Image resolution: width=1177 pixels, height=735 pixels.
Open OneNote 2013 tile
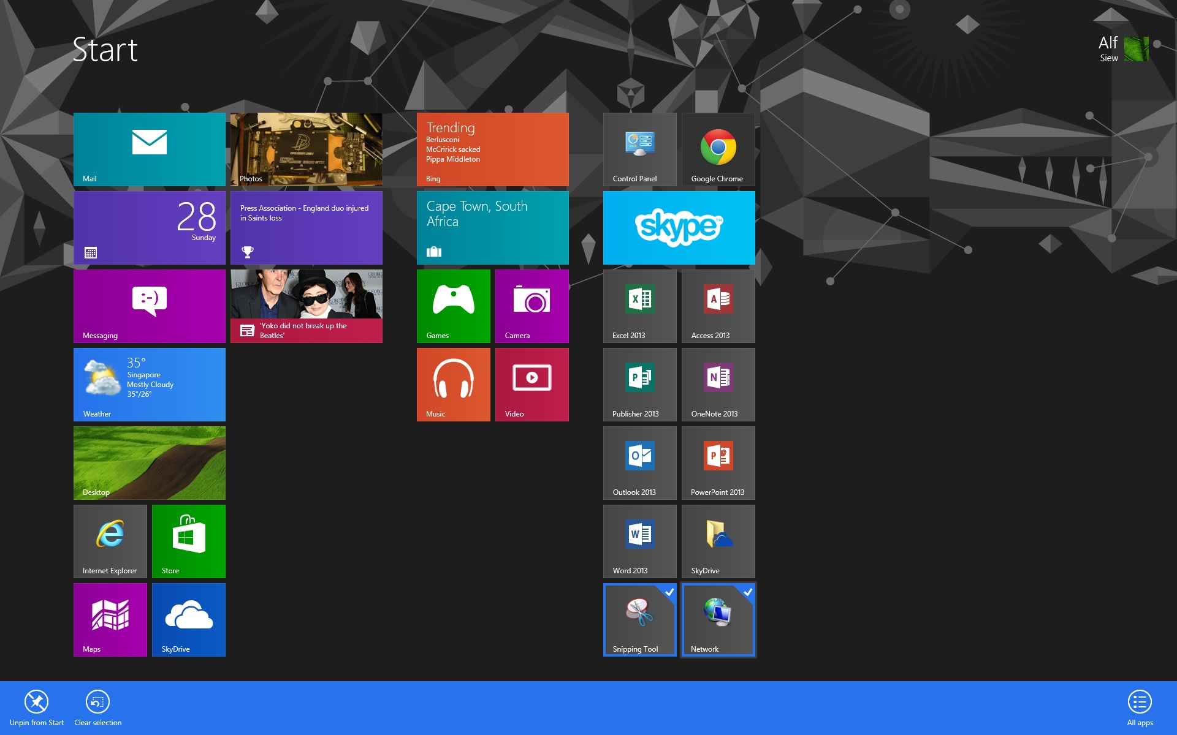click(718, 385)
